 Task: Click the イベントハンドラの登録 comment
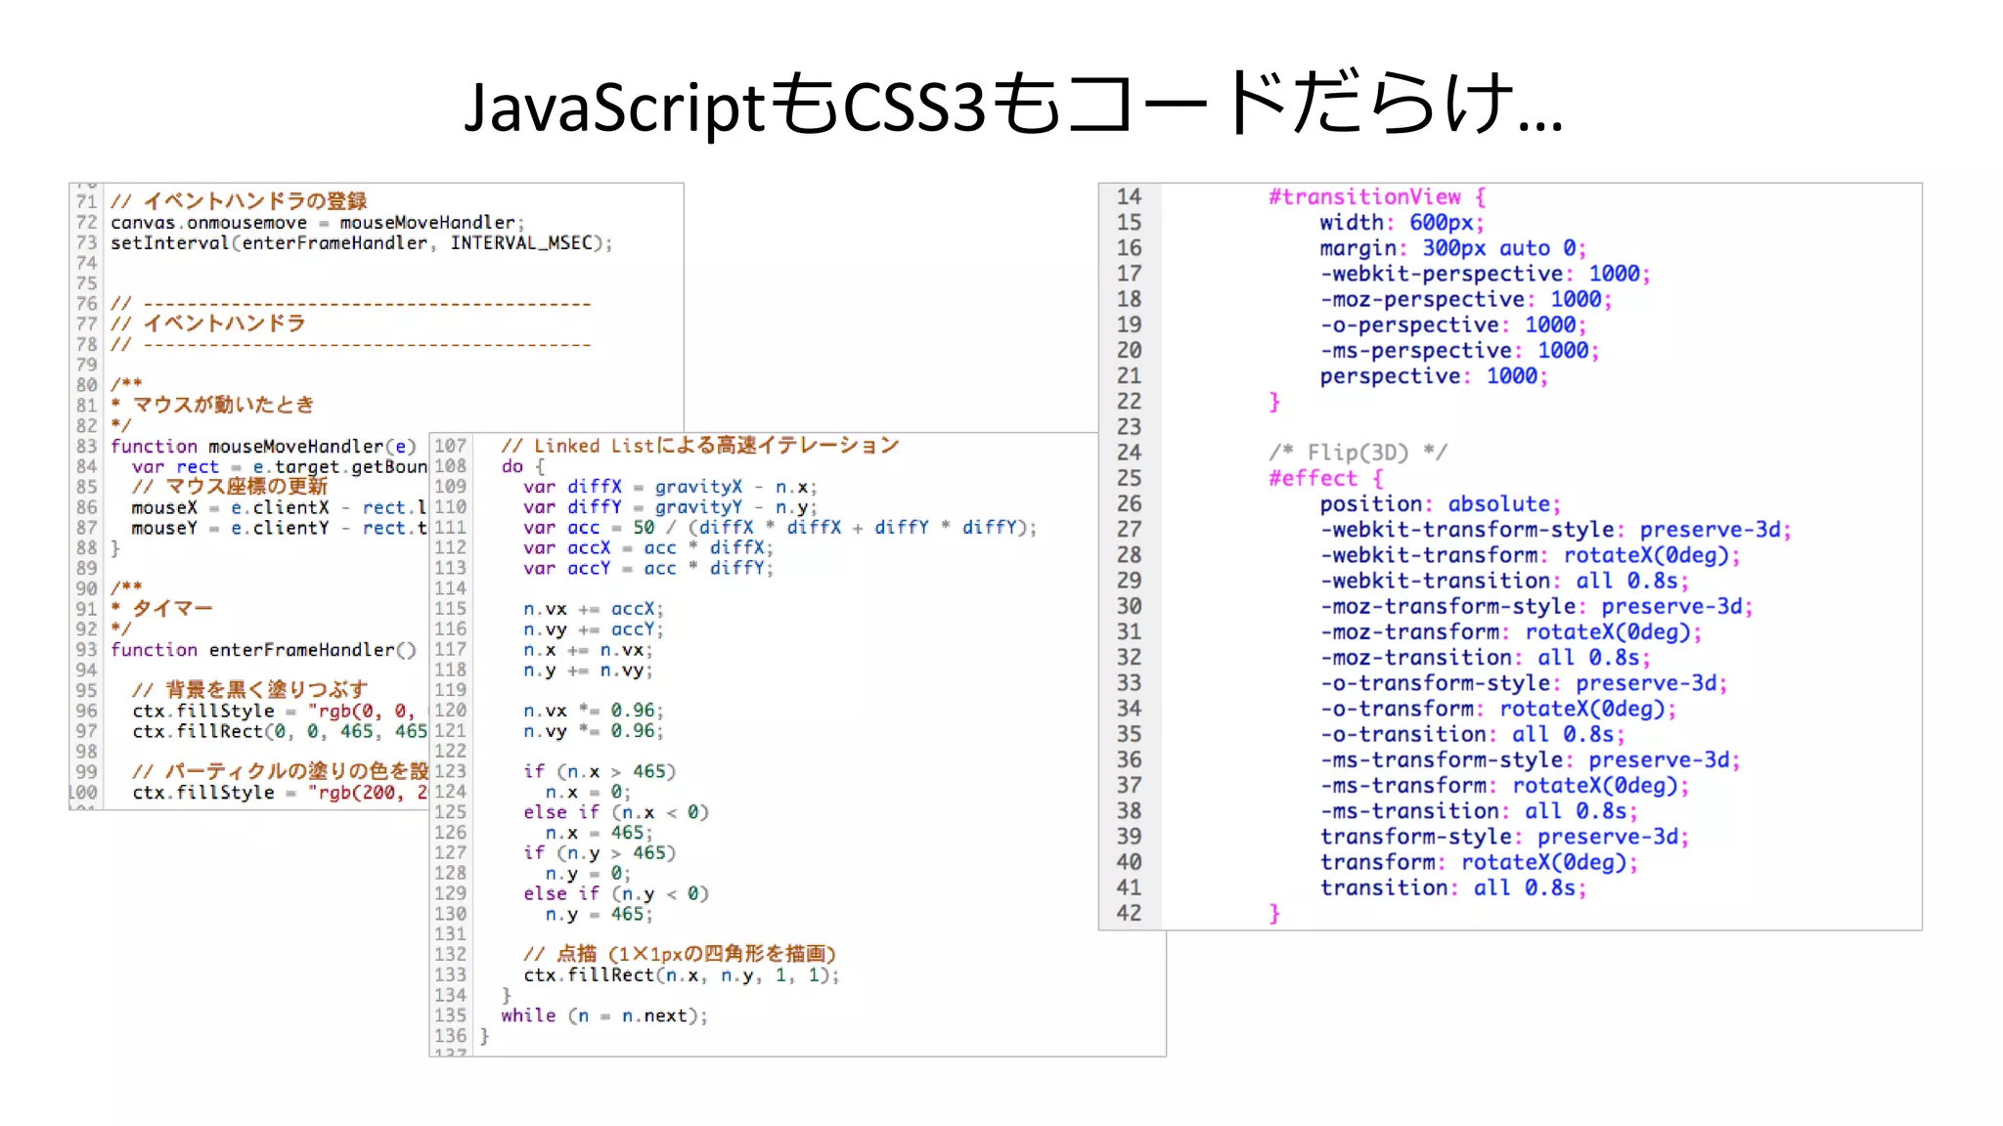[x=238, y=200]
